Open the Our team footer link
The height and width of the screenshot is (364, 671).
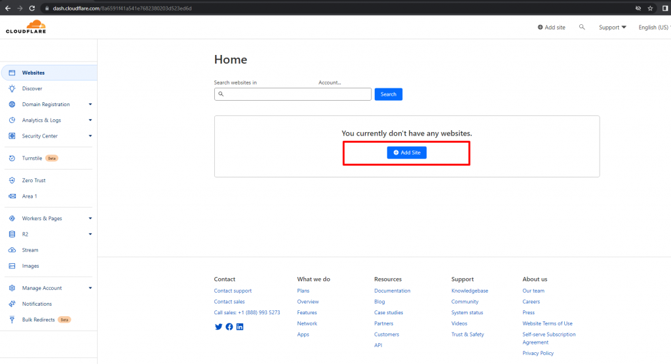[x=533, y=291]
